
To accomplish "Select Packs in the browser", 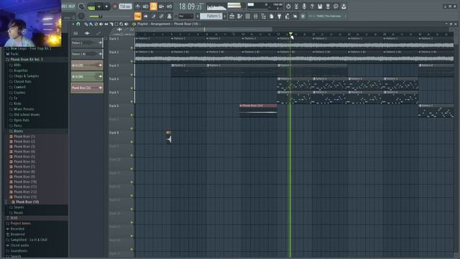I will [14, 54].
